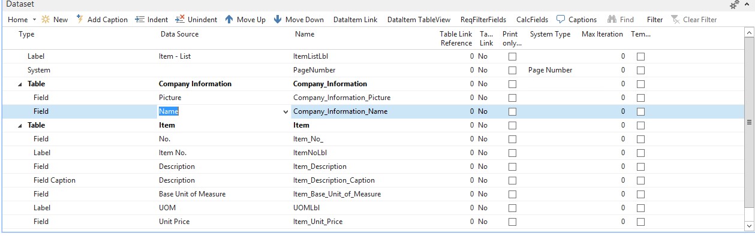Screen dimensions: 755x236
Task: Click ReqFilterFields button
Action: (x=483, y=20)
